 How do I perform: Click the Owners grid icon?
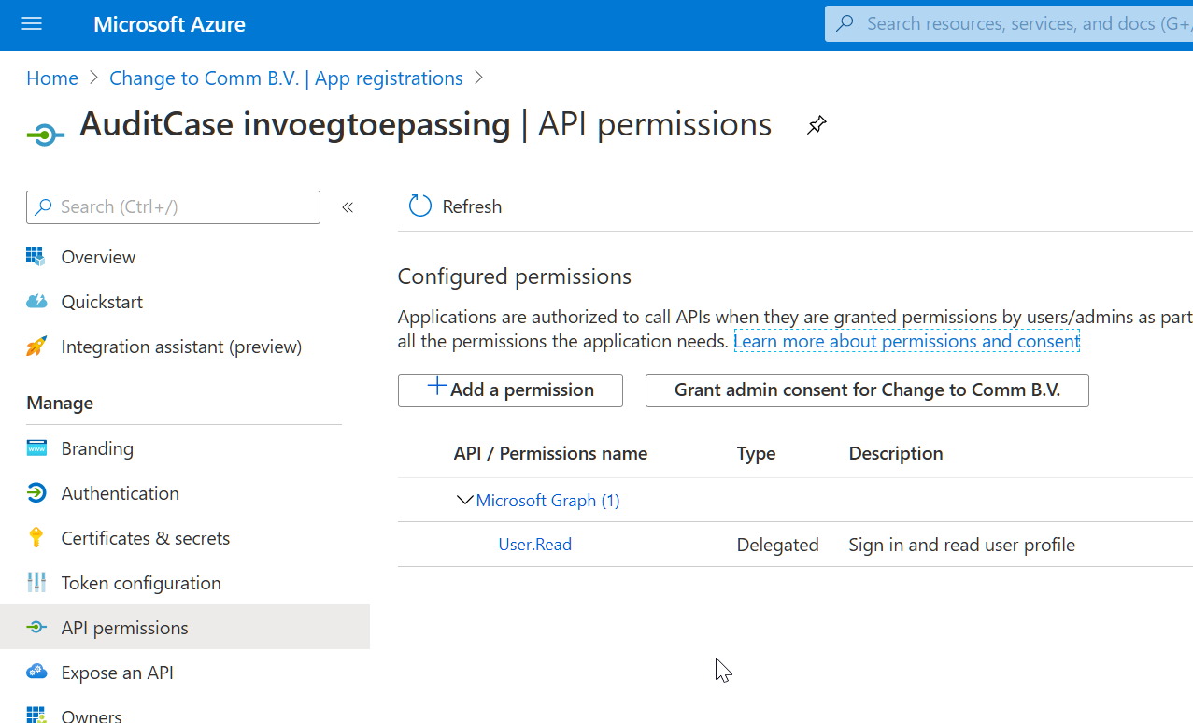point(36,715)
